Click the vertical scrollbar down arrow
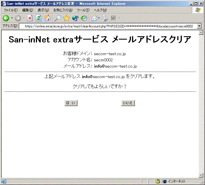 point(201,175)
